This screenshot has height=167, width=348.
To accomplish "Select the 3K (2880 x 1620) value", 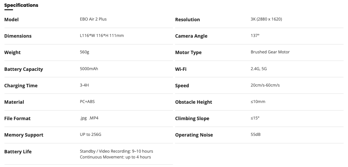I will tap(266, 19).
